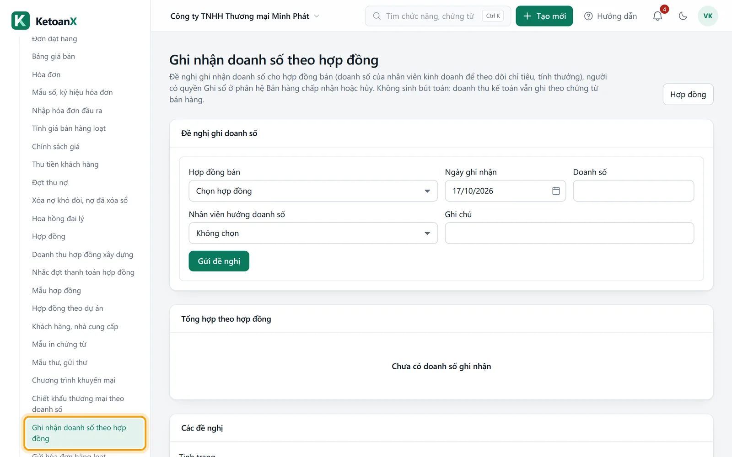Click the Tạo mới button
This screenshot has width=732, height=457.
click(544, 16)
